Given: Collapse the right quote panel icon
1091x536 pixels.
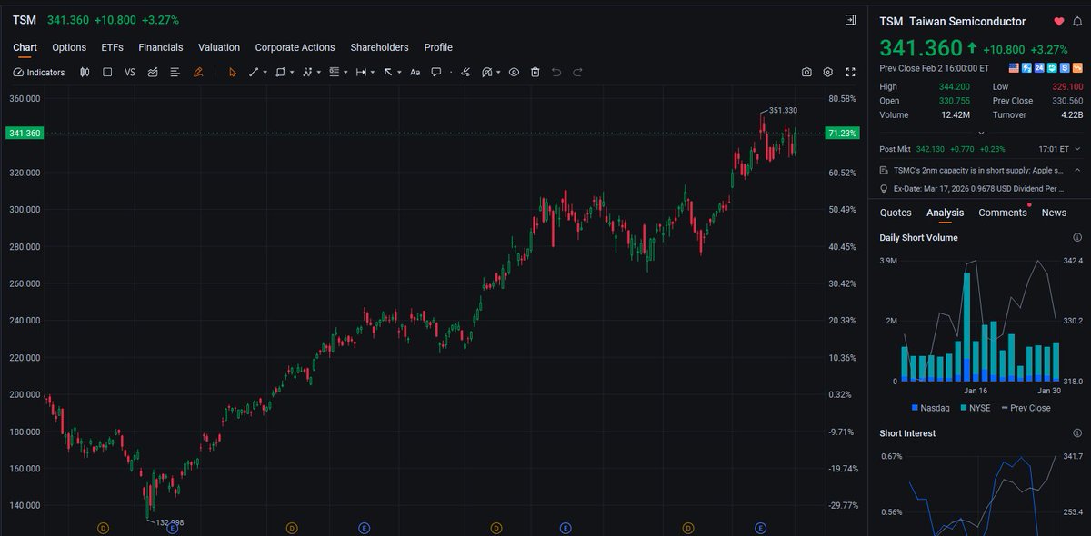Looking at the screenshot, I should [850, 20].
